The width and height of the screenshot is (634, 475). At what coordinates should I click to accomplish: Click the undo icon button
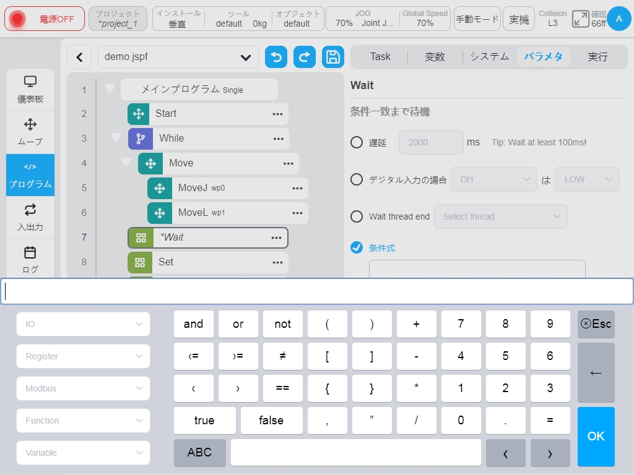click(x=276, y=57)
